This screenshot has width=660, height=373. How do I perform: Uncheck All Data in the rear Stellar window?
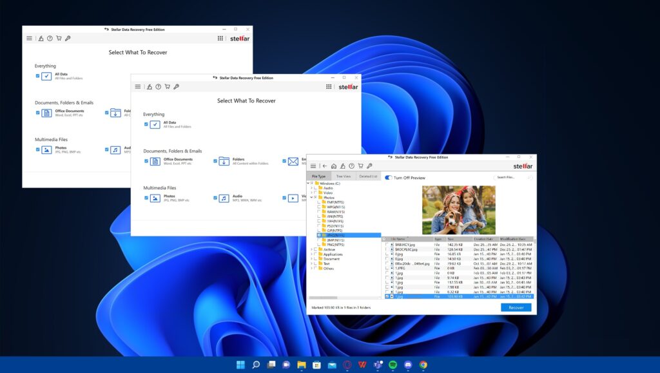point(37,76)
